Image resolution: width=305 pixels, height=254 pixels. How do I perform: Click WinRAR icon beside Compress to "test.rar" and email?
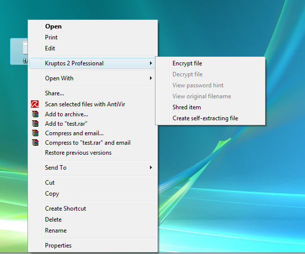click(35, 143)
